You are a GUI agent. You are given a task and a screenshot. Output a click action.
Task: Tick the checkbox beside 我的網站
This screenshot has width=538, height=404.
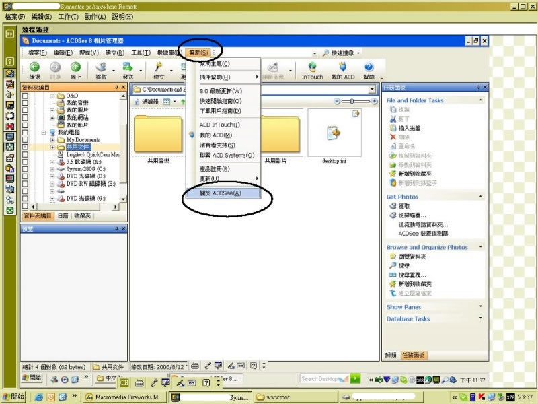[x=25, y=117]
